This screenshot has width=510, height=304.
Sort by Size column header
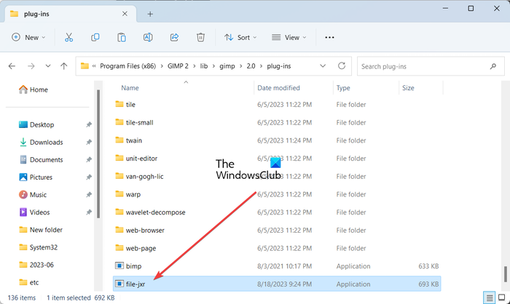(408, 88)
